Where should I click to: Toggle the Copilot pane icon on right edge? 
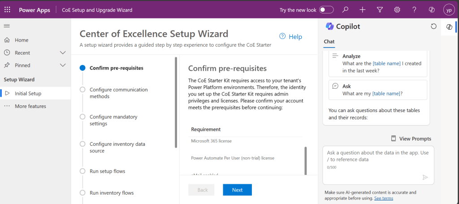tap(450, 27)
